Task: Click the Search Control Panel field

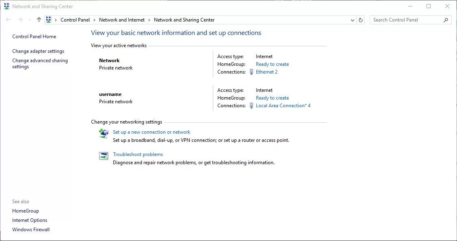Action: pyautogui.click(x=406, y=20)
